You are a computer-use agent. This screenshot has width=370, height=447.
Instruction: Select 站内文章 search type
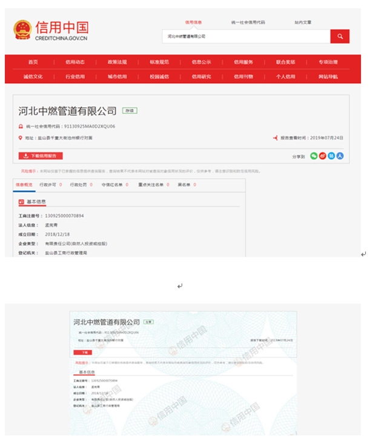(x=303, y=22)
